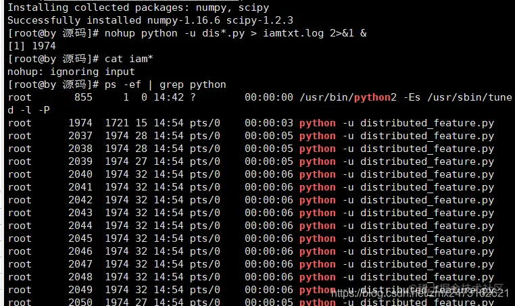Click PID 2042 process row
515x306 pixels.
(251, 200)
